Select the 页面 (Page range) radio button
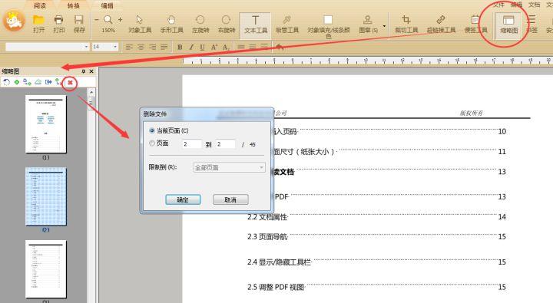553x303 pixels. coord(152,143)
